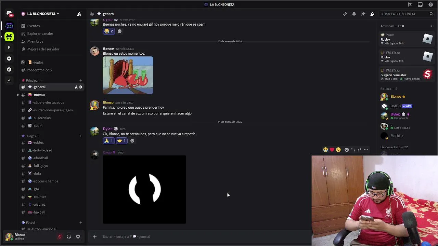Switch to the memes channel

coord(51,95)
